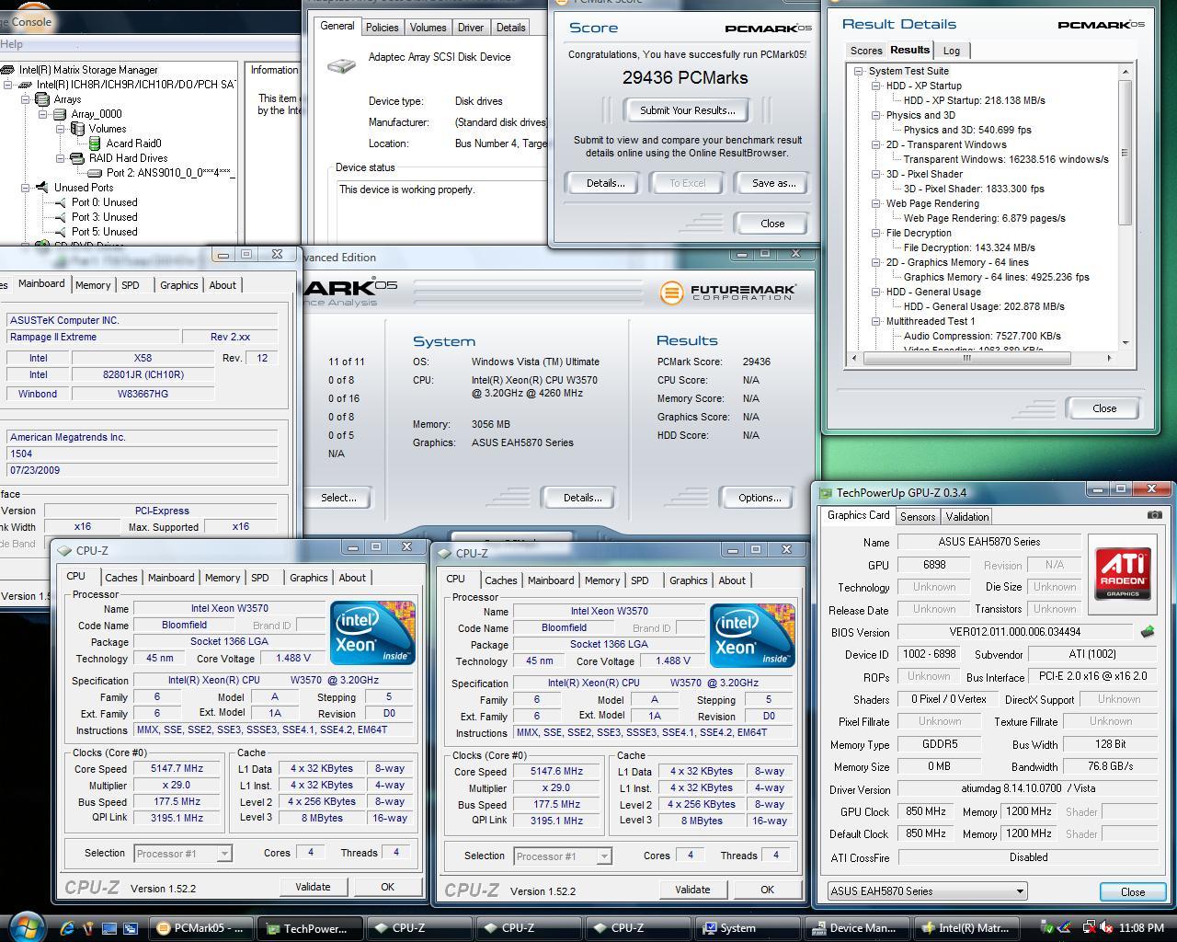The height and width of the screenshot is (942, 1177).
Task: Click the Matrix Storage Manager root icon
Action: (x=8, y=70)
